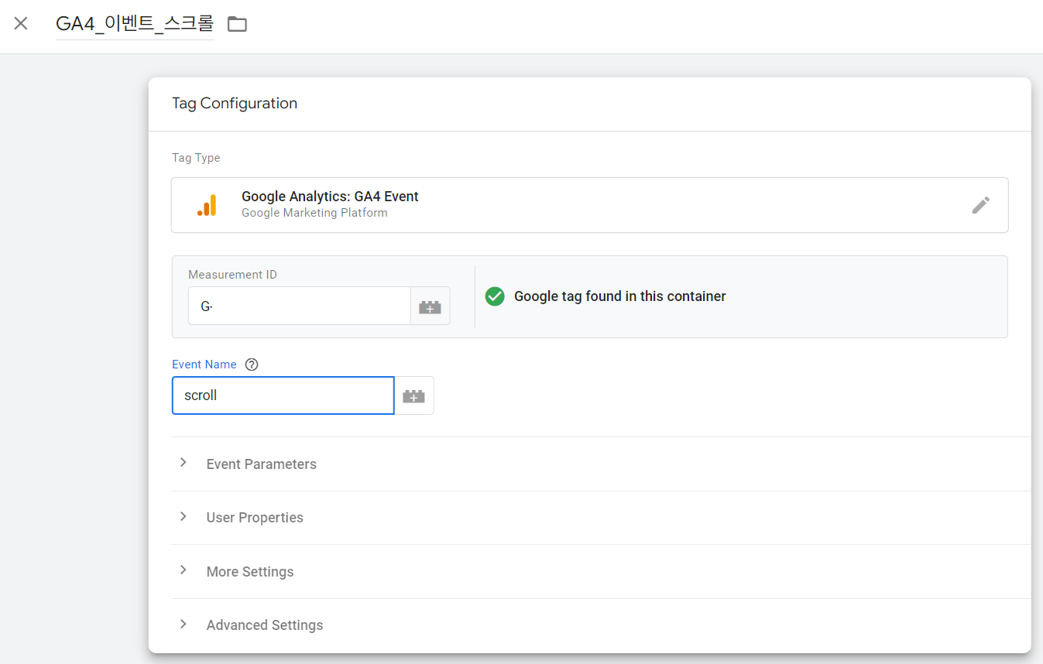The image size is (1043, 664).
Task: Click the Google Marketing Platform subtitle
Action: [314, 213]
